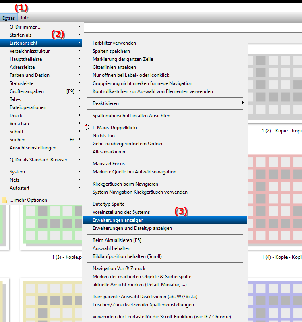Image resolution: width=302 pixels, height=322 pixels.
Task: Open the Extras menu
Action: [8, 18]
